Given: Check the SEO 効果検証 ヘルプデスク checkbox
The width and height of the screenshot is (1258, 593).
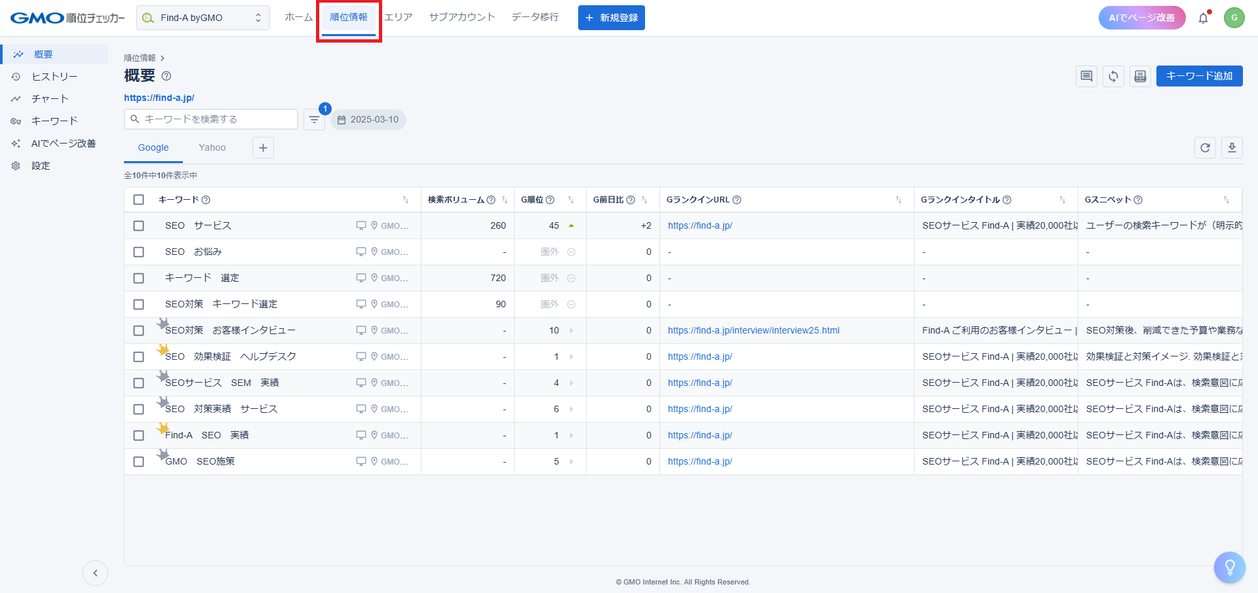Looking at the screenshot, I should point(138,356).
